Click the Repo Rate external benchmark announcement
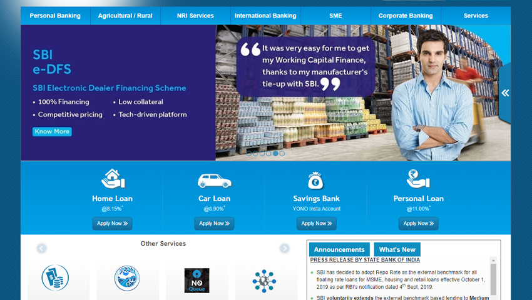532x300 pixels. tap(401, 279)
